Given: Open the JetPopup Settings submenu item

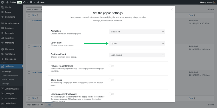Looking at the screenshot, I should click(x=5, y=84).
